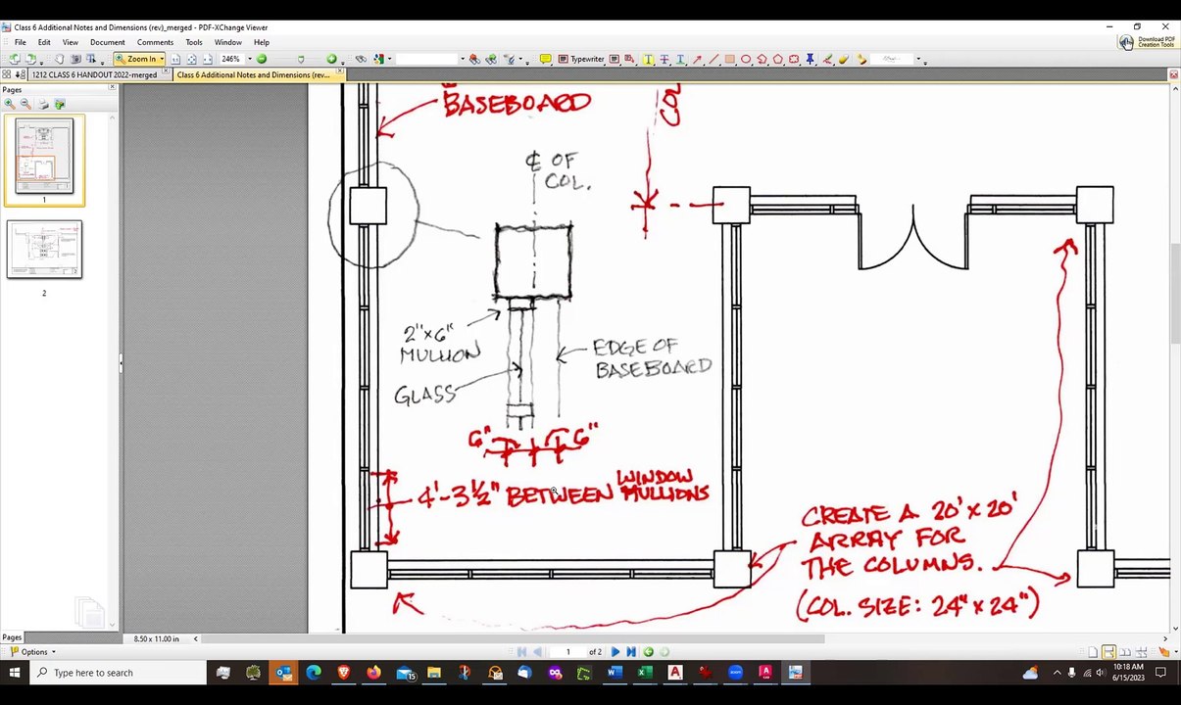Image resolution: width=1181 pixels, height=705 pixels.
Task: Select the Stamp tool
Action: tap(861, 59)
